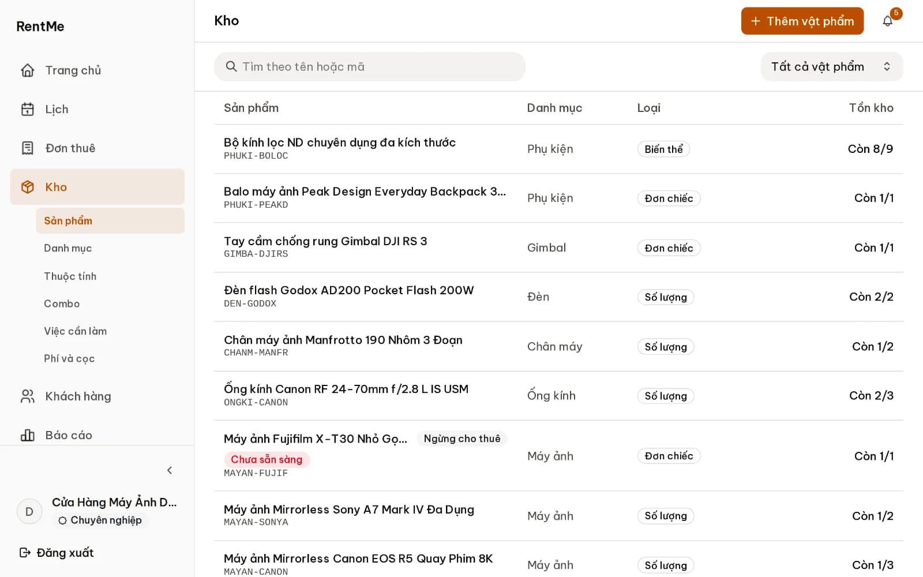This screenshot has width=923, height=577.
Task: Open Chân máy ảnh Manfrotto 190 row
Action: (558, 346)
